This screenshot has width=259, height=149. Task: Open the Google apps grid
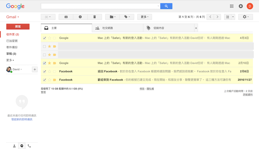[232, 6]
